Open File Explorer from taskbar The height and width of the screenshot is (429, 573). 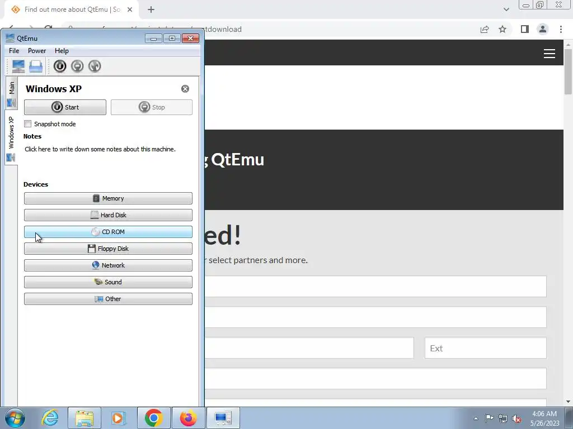(84, 418)
